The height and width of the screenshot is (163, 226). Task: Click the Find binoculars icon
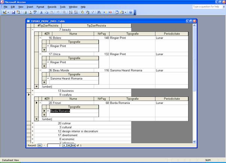99,12
